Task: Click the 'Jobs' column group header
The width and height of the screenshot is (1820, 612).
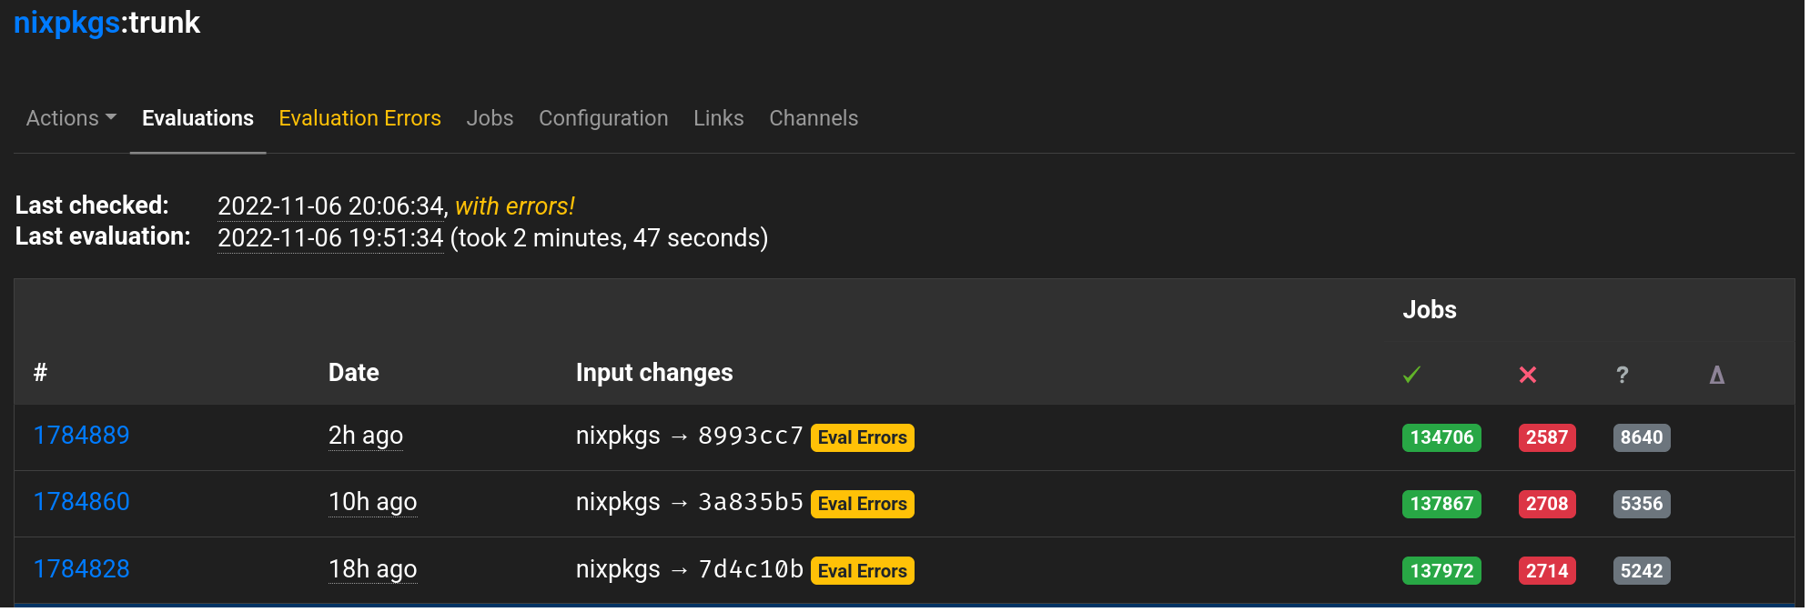Action: (x=1430, y=310)
